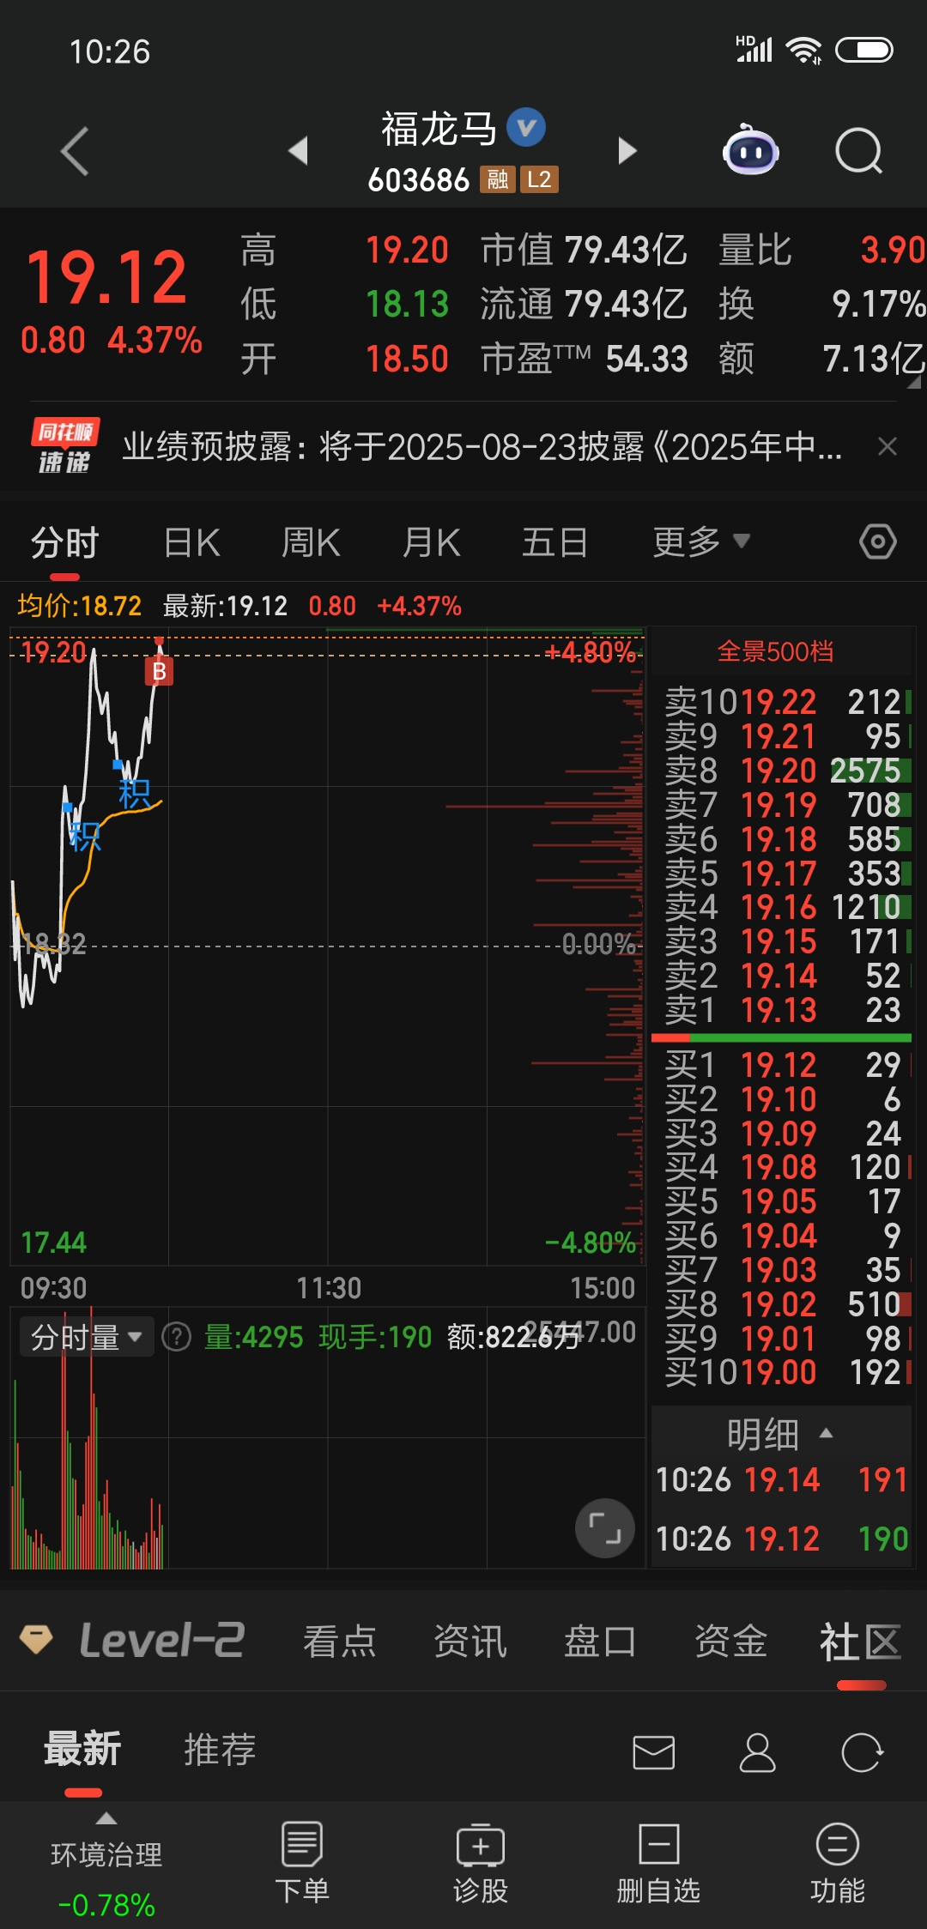Expand the 环境治理 sector panel
The image size is (927, 1929).
(x=106, y=1867)
